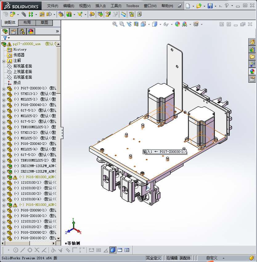The height and width of the screenshot is (262, 257).
Task: Open SolidWorks Resources home icon
Action: click(x=252, y=42)
